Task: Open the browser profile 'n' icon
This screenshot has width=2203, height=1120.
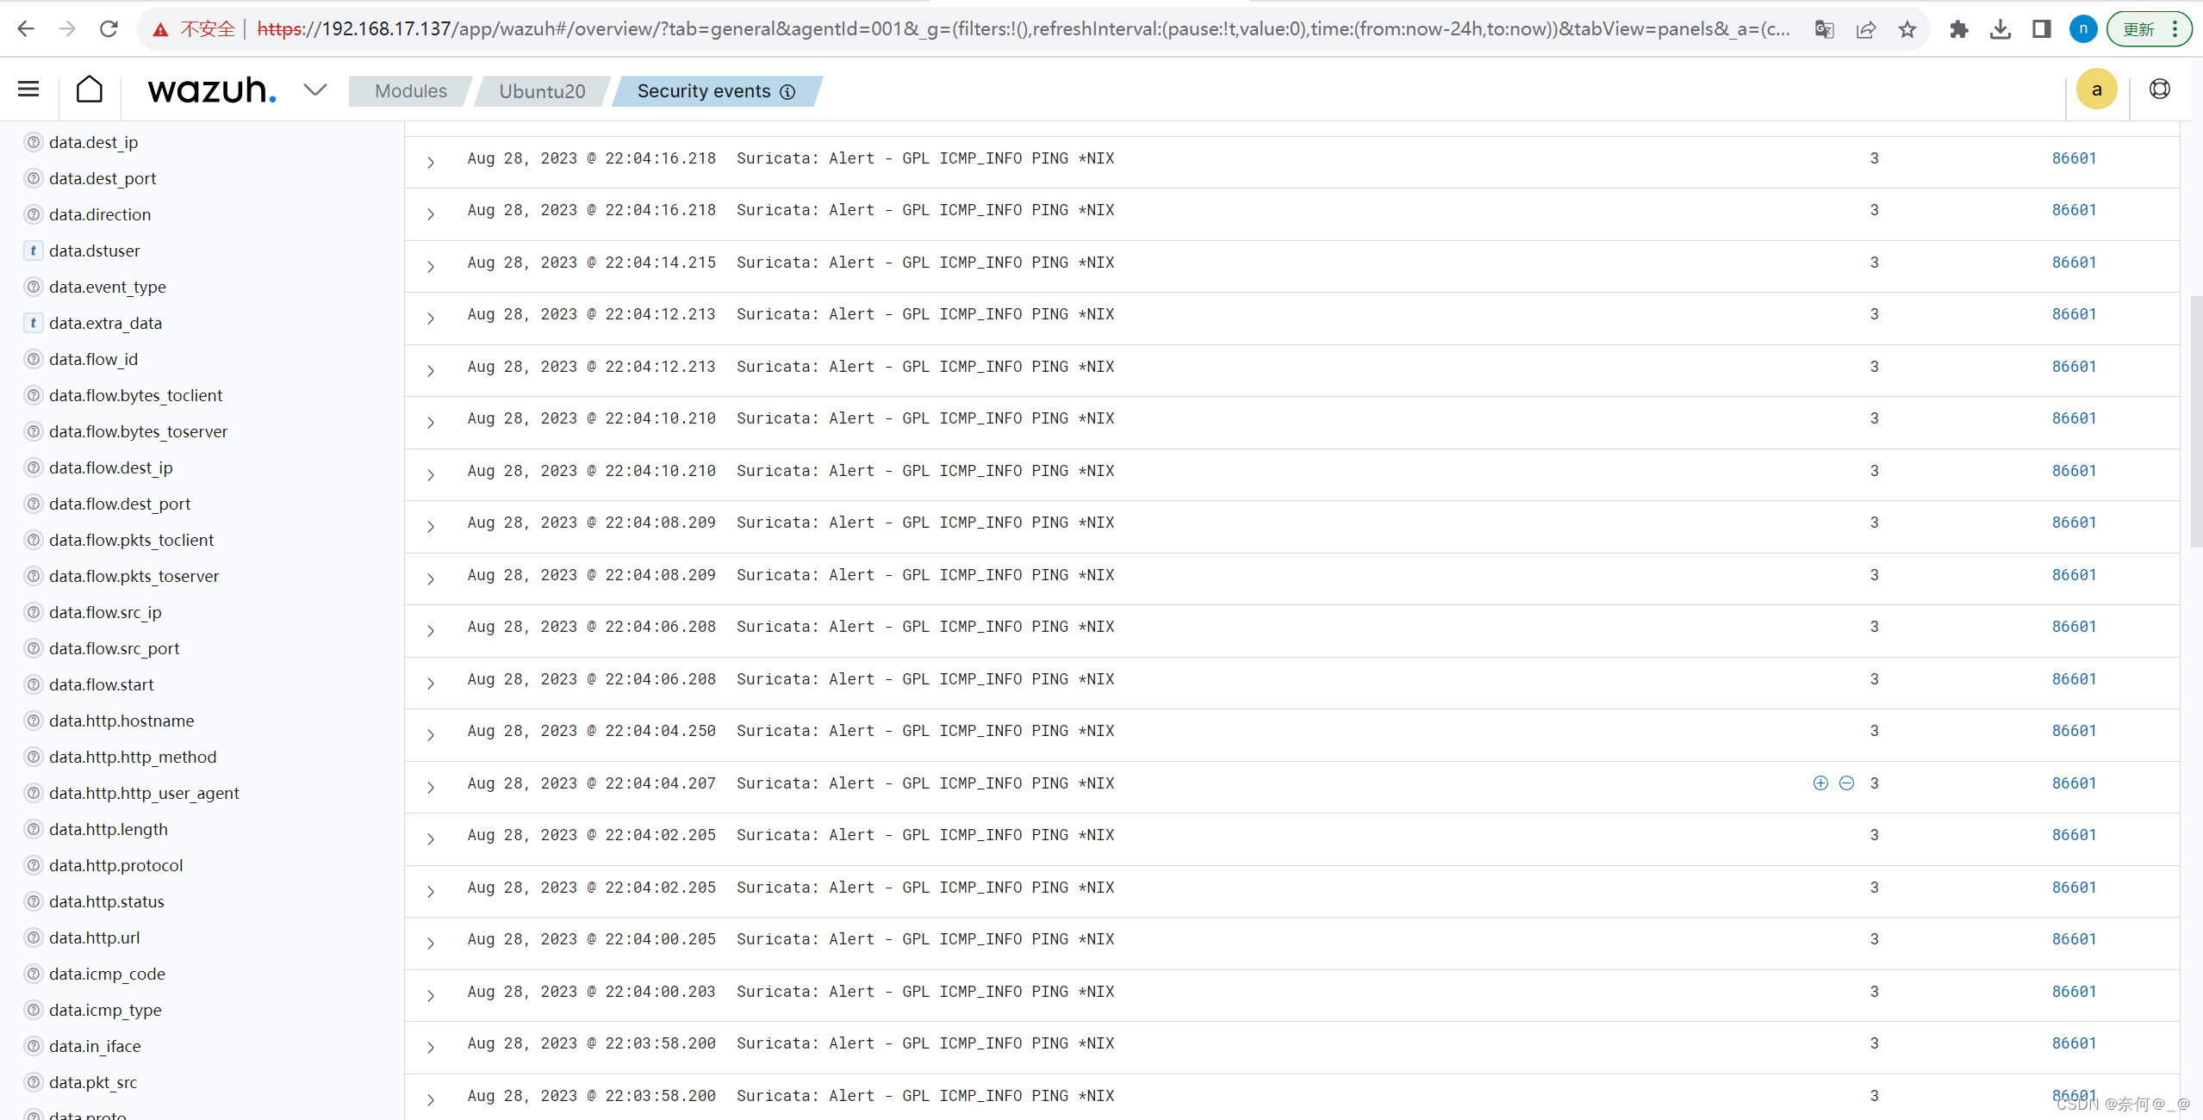Action: (2083, 29)
